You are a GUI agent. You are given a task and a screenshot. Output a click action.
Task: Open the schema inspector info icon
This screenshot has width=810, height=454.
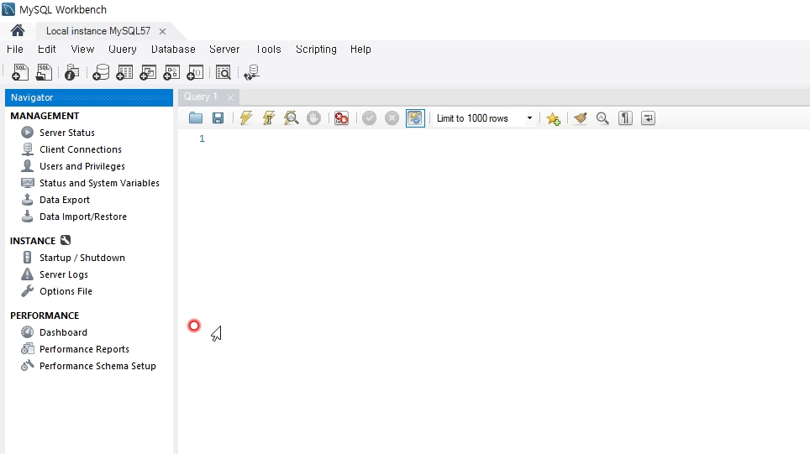click(71, 72)
